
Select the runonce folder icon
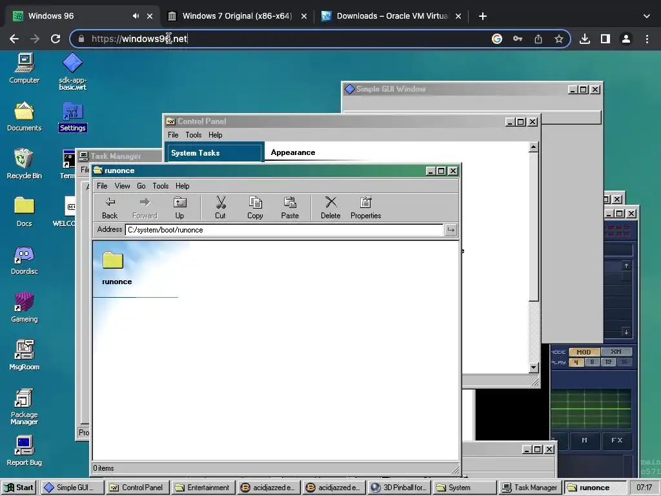click(x=113, y=261)
